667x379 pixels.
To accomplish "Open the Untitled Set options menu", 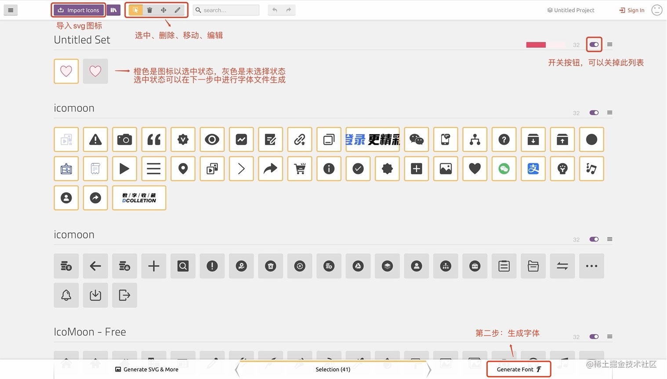I will click(x=609, y=44).
